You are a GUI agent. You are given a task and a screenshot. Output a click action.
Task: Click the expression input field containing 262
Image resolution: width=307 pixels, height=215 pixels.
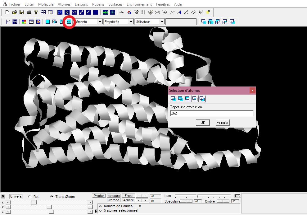tap(212, 113)
